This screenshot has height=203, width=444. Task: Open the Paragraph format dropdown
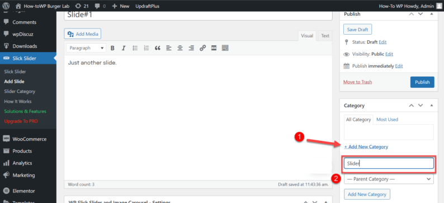86,48
